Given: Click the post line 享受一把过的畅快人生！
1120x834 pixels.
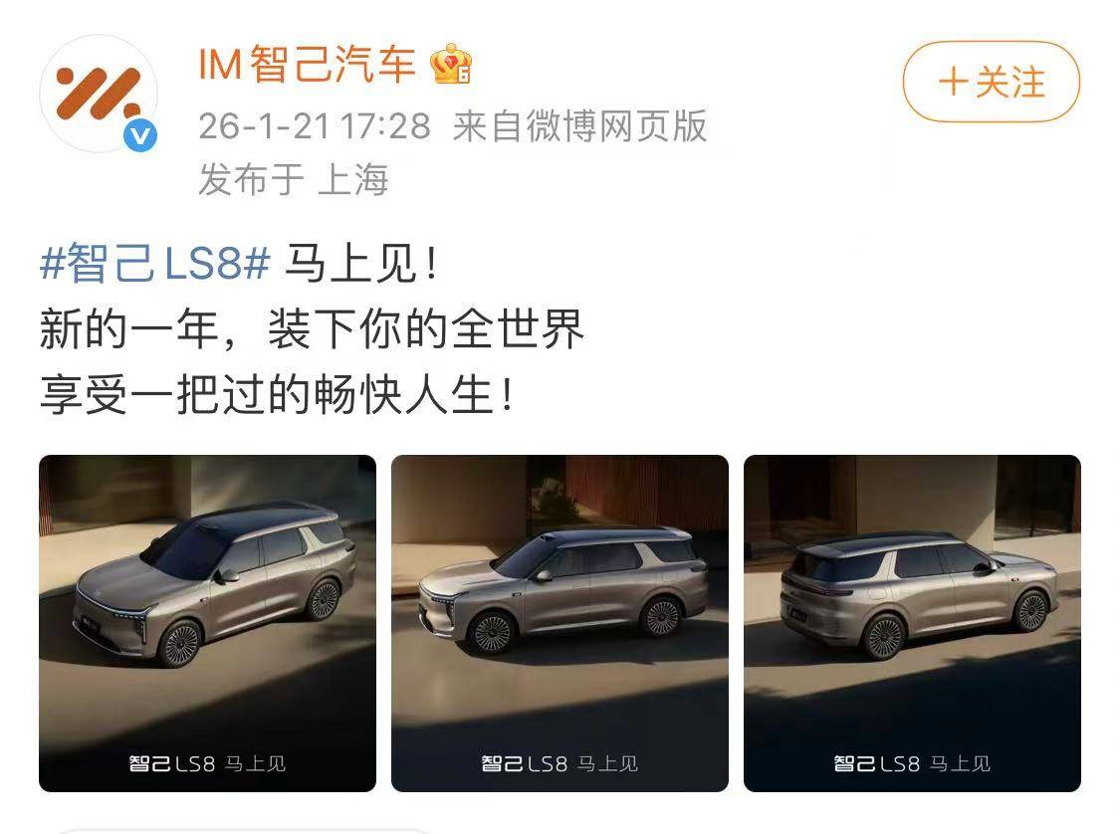Looking at the screenshot, I should click(277, 395).
